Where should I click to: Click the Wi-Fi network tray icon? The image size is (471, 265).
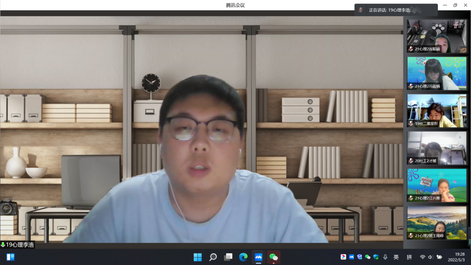422,257
